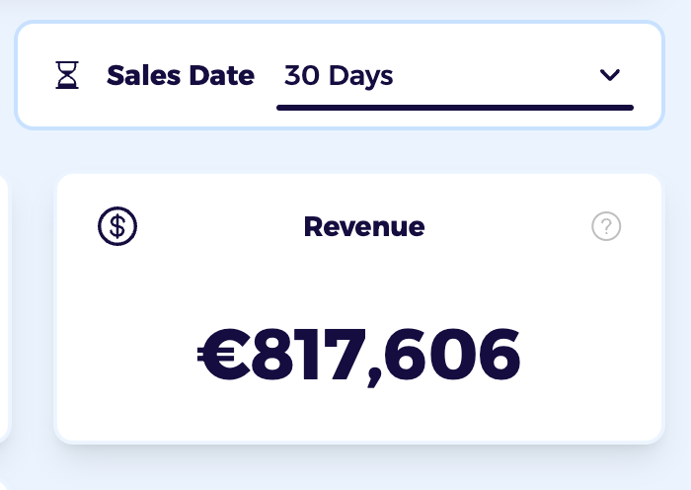Click the sand timer icon in date filter

[67, 76]
